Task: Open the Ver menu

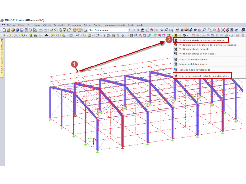Action: (x=29, y=25)
